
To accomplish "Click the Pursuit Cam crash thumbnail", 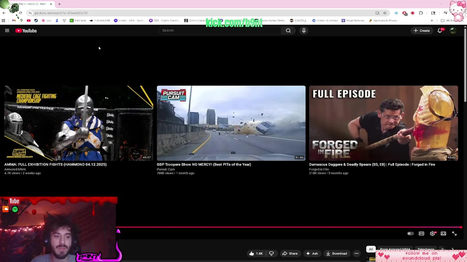I will tap(231, 123).
